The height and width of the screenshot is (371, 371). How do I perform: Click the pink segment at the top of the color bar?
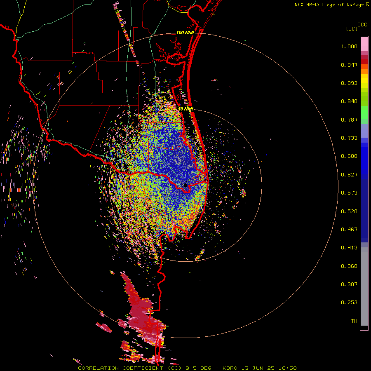(364, 44)
